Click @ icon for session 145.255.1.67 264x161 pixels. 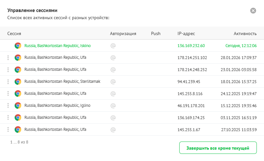coord(113,130)
